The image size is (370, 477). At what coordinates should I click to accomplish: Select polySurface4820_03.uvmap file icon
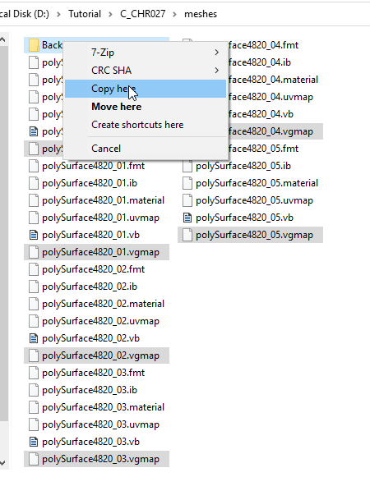click(x=34, y=424)
